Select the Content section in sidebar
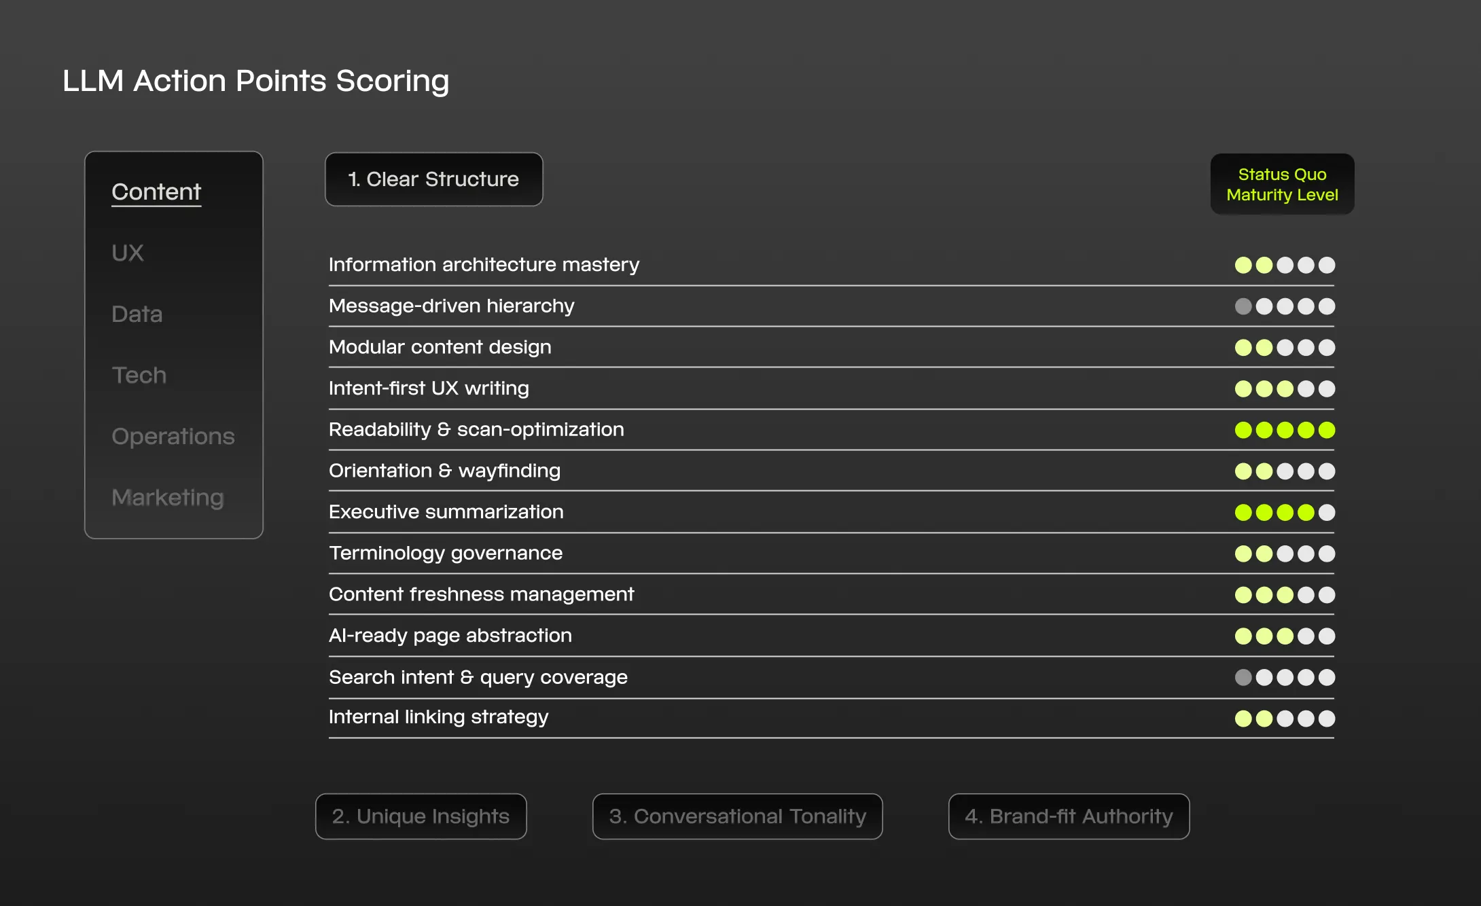 (156, 192)
